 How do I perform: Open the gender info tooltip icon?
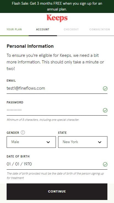[23, 132]
